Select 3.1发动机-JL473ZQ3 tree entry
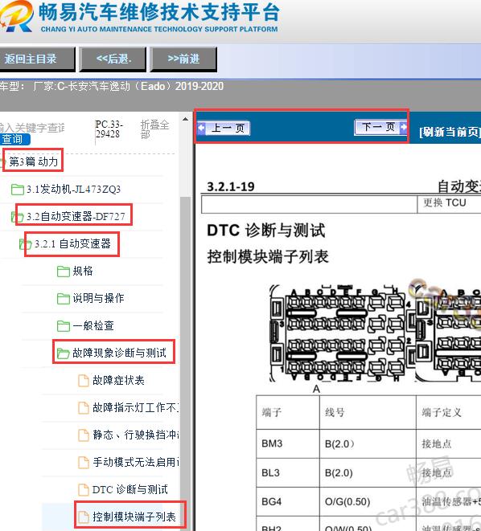This screenshot has width=481, height=531. coord(73,189)
